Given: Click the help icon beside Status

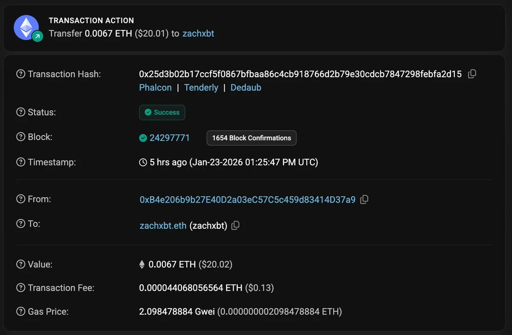Looking at the screenshot, I should (x=20, y=112).
